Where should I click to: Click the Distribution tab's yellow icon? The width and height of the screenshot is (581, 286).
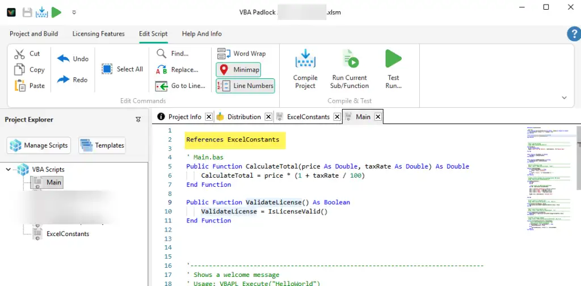221,117
